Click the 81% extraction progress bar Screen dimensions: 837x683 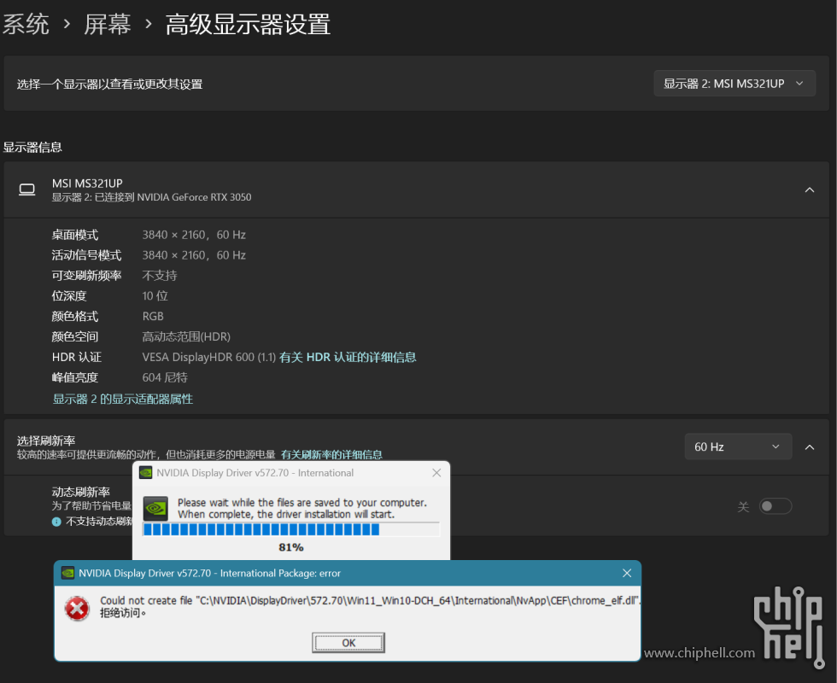click(x=291, y=529)
